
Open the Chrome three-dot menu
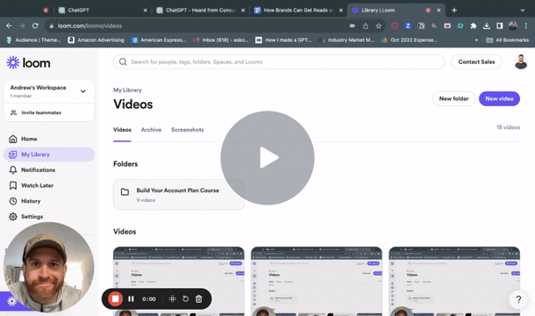(525, 25)
